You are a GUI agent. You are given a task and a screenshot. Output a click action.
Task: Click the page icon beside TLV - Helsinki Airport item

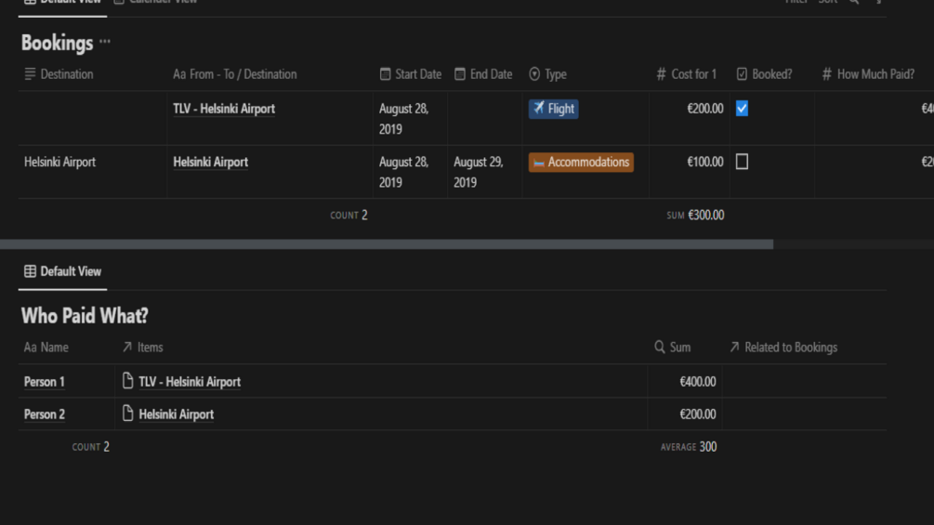tap(128, 381)
